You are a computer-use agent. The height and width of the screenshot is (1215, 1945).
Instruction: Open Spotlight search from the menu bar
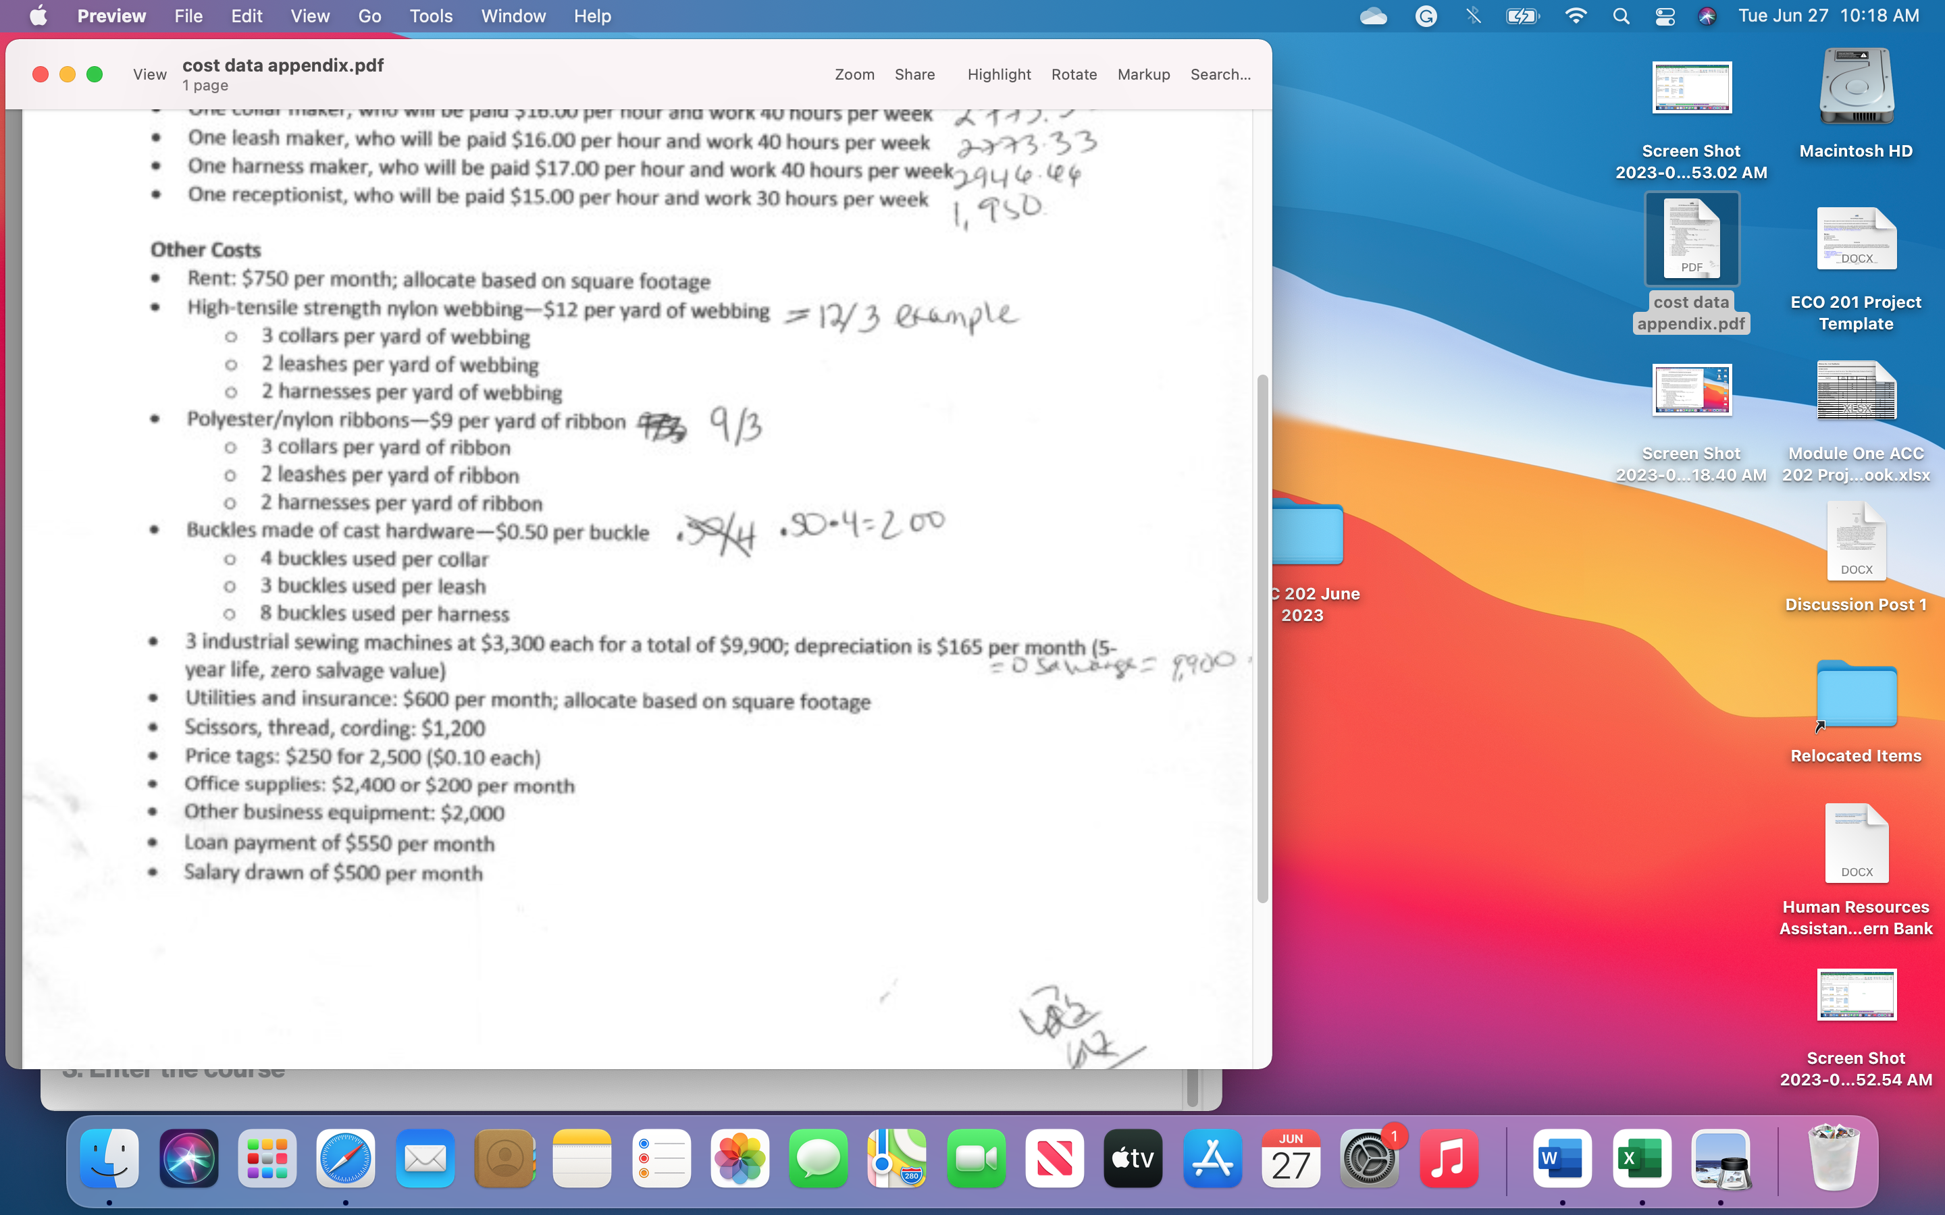(x=1620, y=16)
